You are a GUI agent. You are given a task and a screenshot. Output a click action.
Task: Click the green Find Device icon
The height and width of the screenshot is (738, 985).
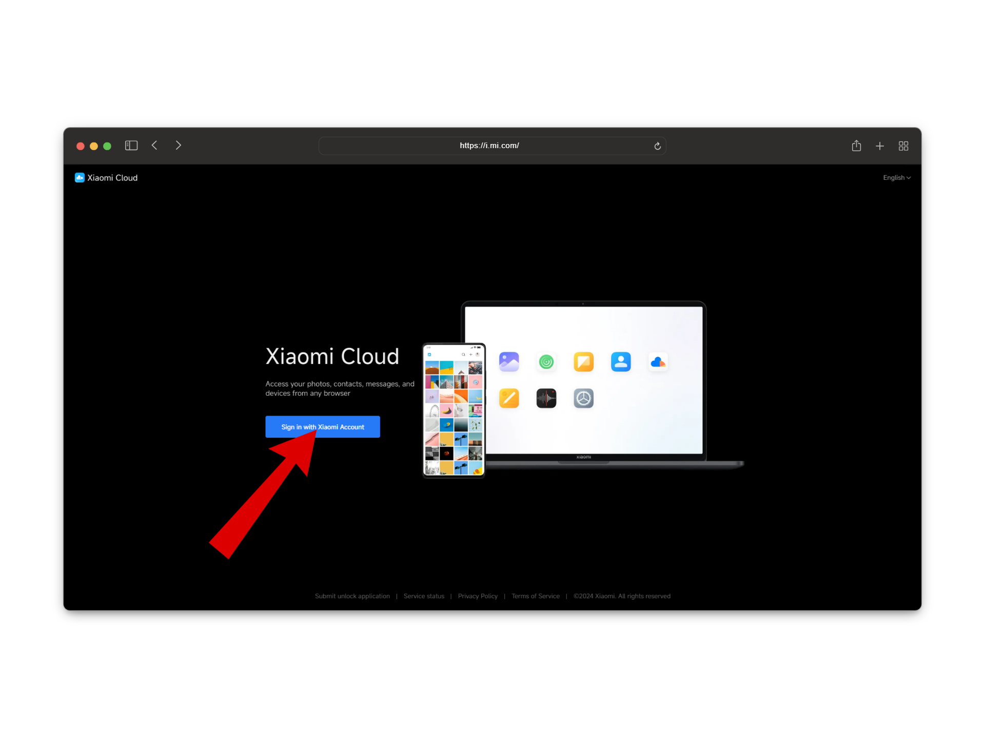click(x=546, y=362)
